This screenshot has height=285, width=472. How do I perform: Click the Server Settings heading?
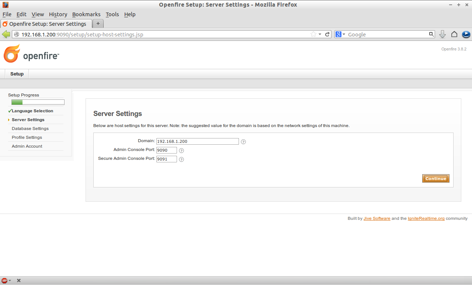pyautogui.click(x=118, y=114)
